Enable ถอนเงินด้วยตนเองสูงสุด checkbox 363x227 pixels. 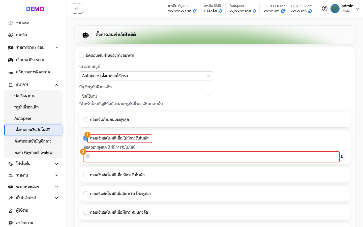[x=86, y=120]
